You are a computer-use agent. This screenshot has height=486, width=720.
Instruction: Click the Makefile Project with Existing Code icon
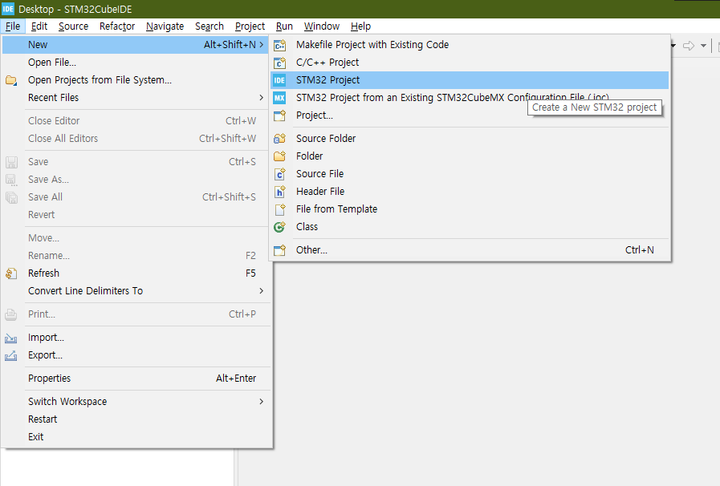pos(279,45)
